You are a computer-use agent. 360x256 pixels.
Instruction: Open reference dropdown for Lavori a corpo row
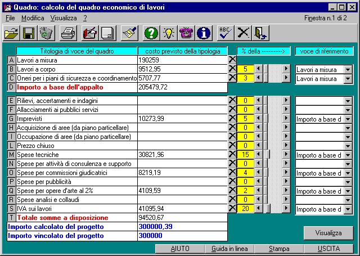pyautogui.click(x=347, y=70)
